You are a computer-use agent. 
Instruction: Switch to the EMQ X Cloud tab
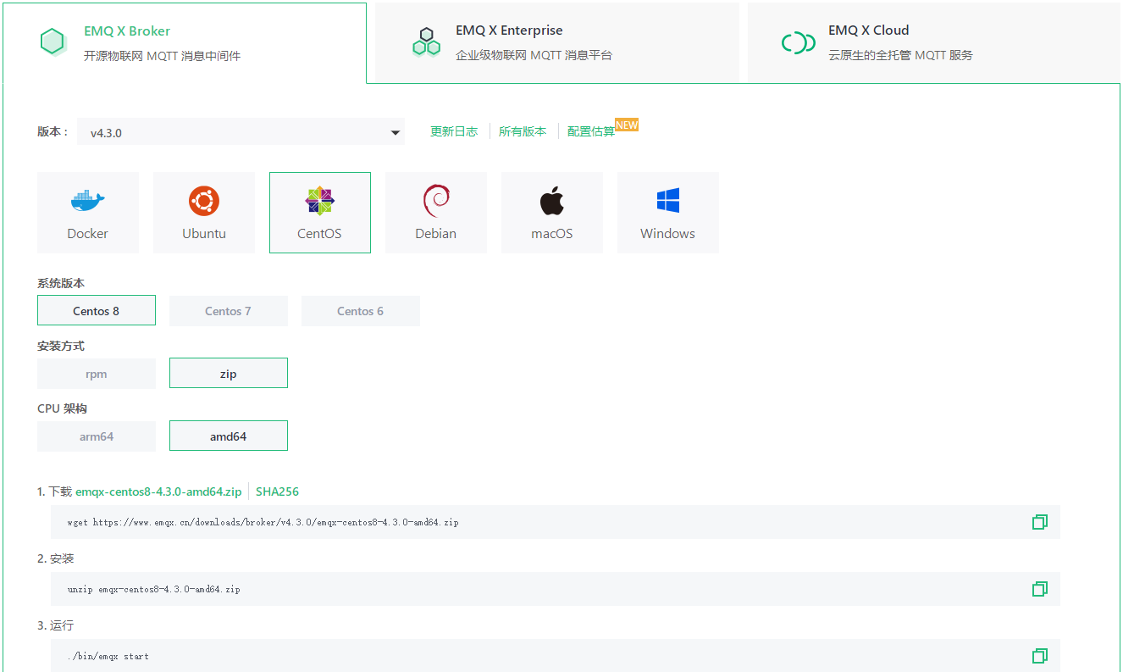pyautogui.click(x=934, y=42)
